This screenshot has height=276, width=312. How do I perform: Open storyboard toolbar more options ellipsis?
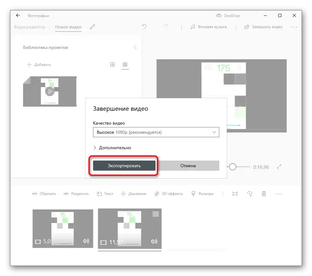click(279, 194)
